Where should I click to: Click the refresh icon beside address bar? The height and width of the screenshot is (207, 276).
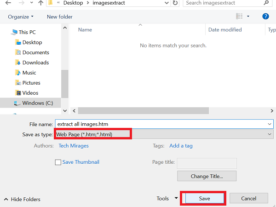pos(175,3)
